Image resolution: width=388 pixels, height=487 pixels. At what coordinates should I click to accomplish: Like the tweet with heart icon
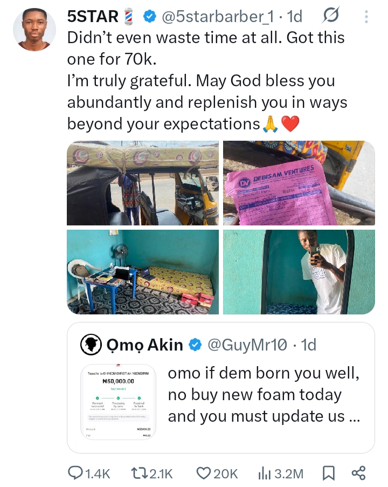click(x=203, y=474)
